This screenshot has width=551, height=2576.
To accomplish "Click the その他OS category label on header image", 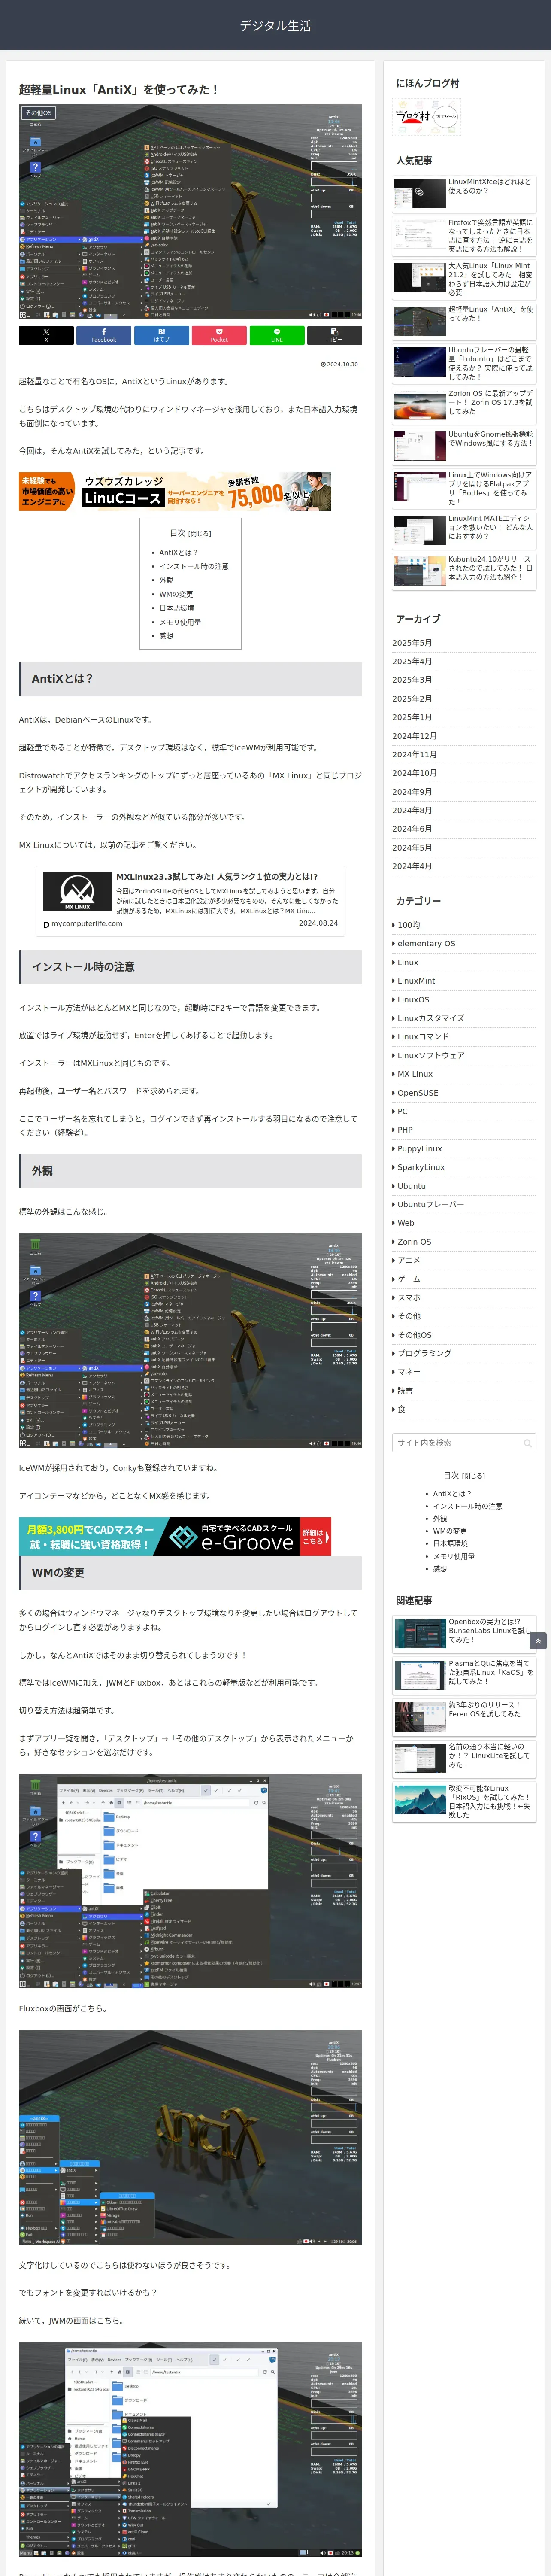I will (38, 113).
